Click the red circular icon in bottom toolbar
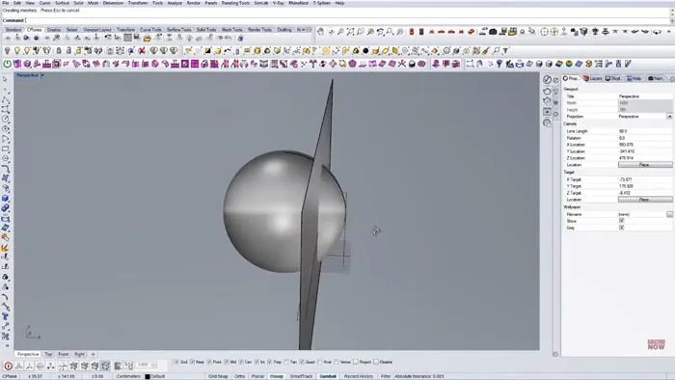This screenshot has height=380, width=675. click(x=8, y=366)
